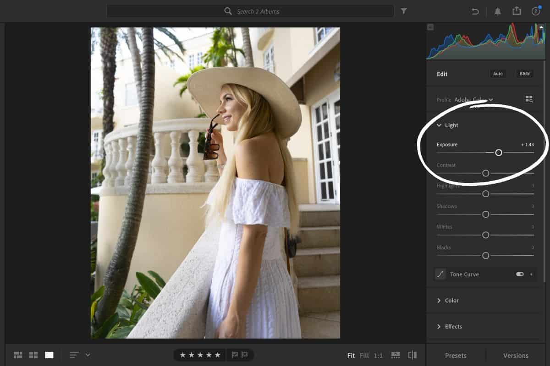Toggle the Tone Curve on or off
Viewport: 550px width, 366px height.
pos(519,274)
